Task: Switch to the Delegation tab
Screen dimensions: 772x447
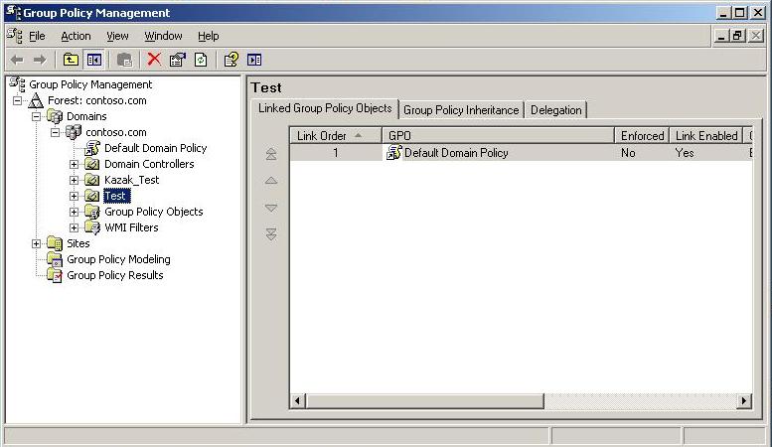Action: tap(555, 110)
